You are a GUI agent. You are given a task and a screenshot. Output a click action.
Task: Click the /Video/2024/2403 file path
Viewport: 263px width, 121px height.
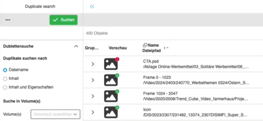196,83
